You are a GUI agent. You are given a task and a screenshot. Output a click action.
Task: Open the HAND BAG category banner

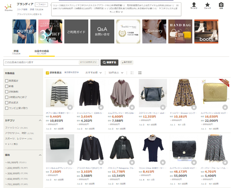coord(180,32)
